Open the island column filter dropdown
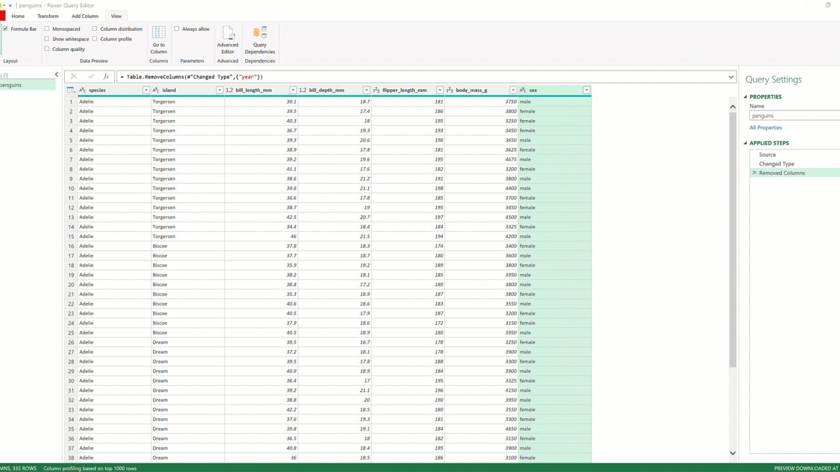Viewport: 840px width, 472px height. [219, 90]
